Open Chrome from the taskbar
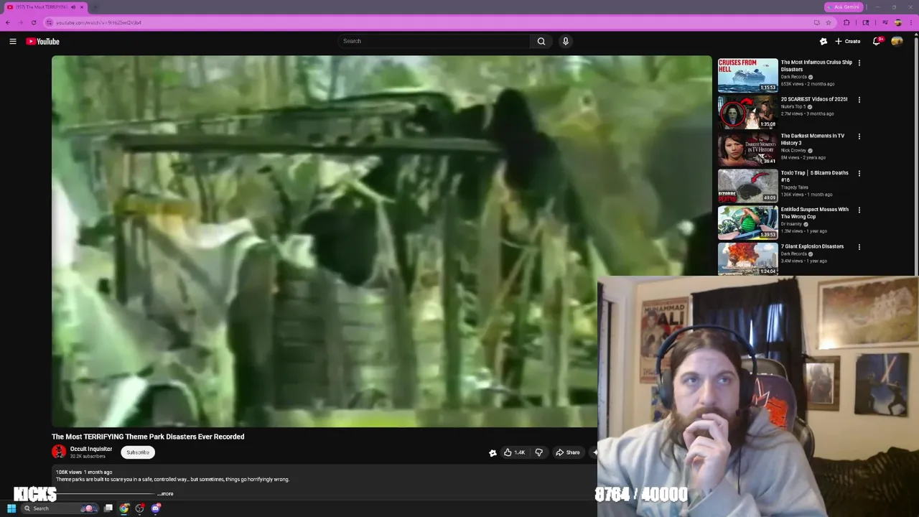This screenshot has width=919, height=517. [124, 508]
